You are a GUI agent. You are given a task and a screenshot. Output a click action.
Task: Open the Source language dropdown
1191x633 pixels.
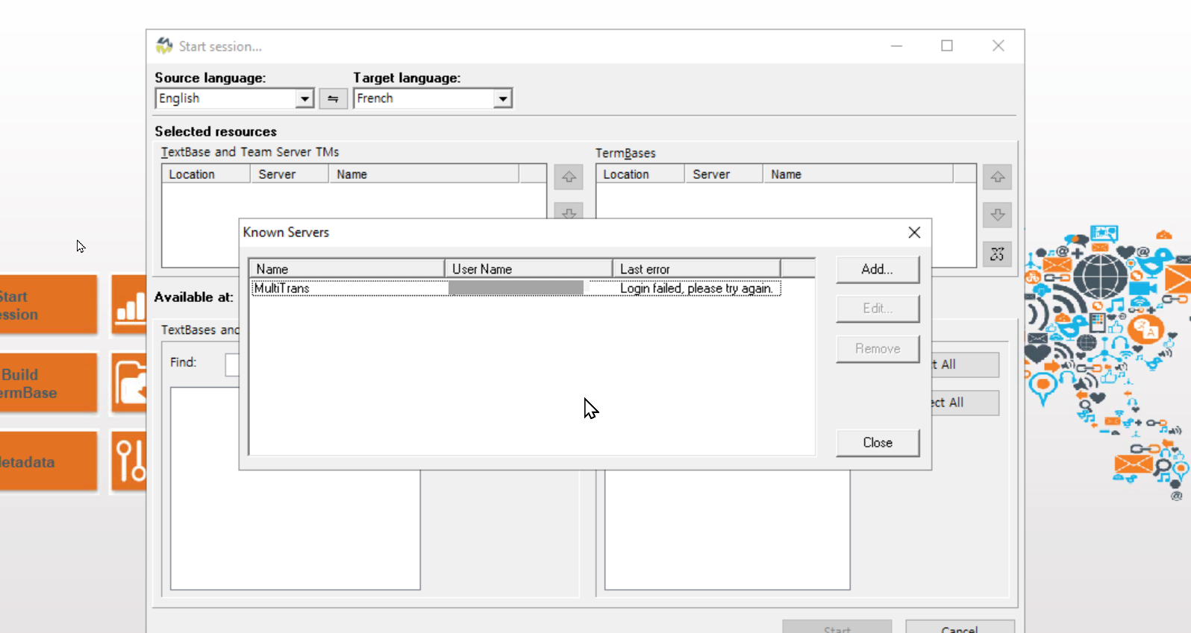304,98
